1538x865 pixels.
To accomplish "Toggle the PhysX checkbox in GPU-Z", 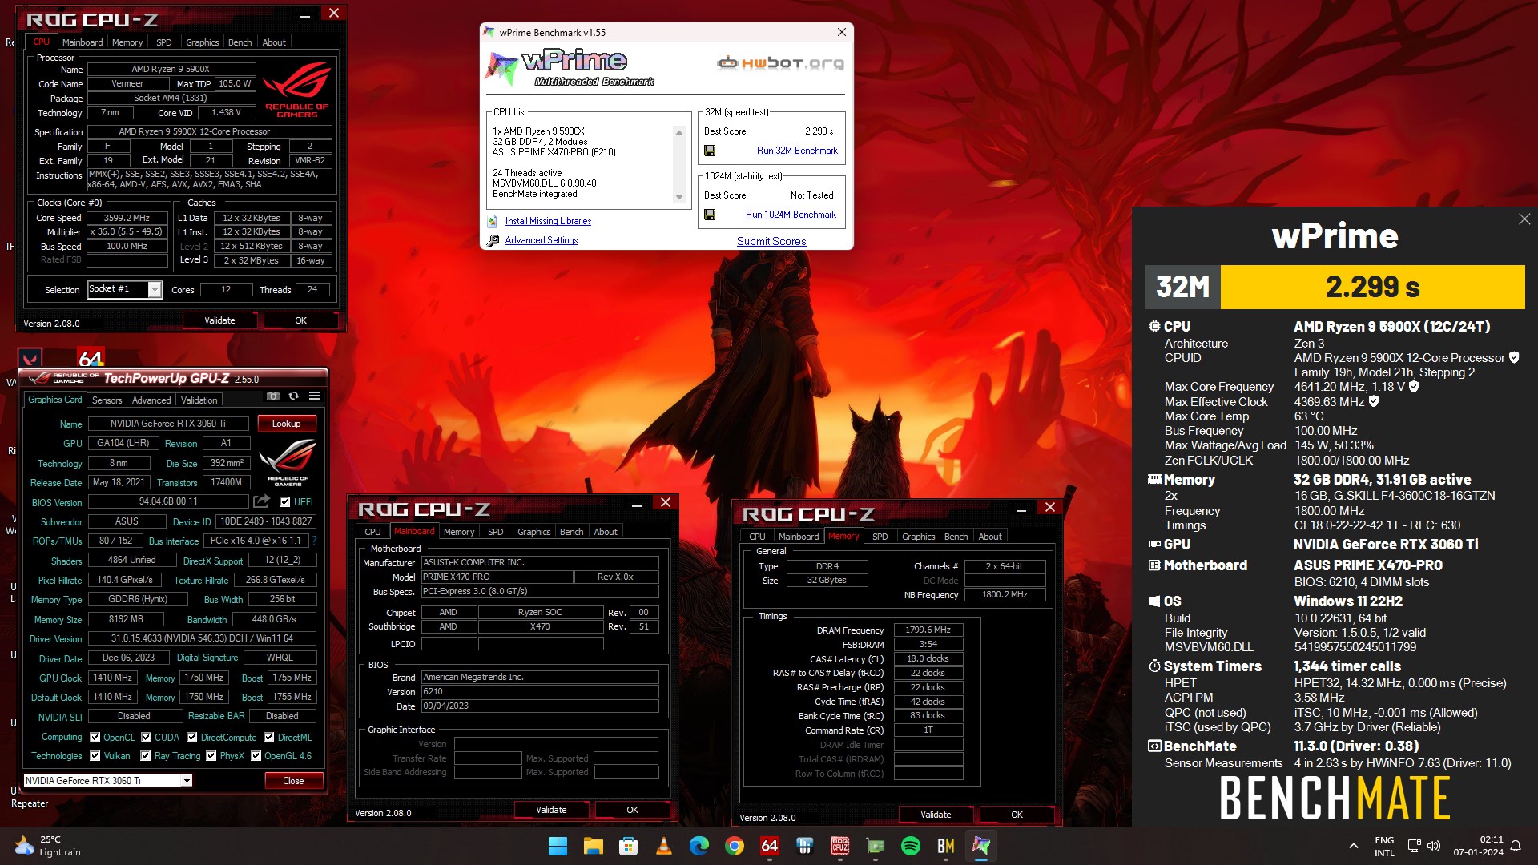I will point(211,756).
